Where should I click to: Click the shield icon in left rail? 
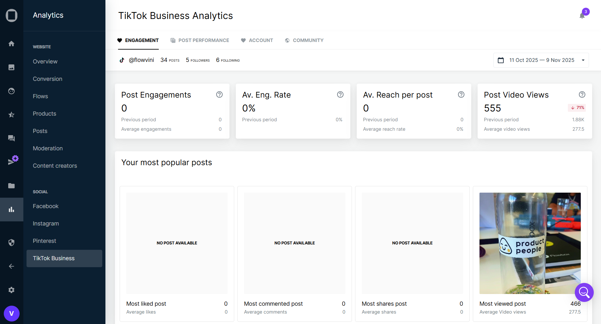pos(11,243)
